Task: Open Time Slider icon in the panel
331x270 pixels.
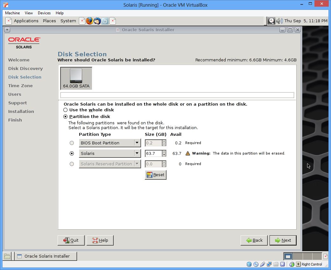Action: 105,21
